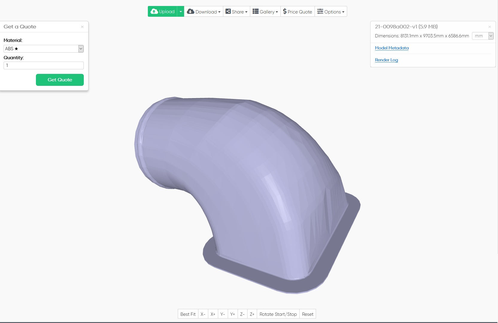Screen dimensions: 498x323
Task: Rotate view with X- button
Action: click(x=203, y=314)
